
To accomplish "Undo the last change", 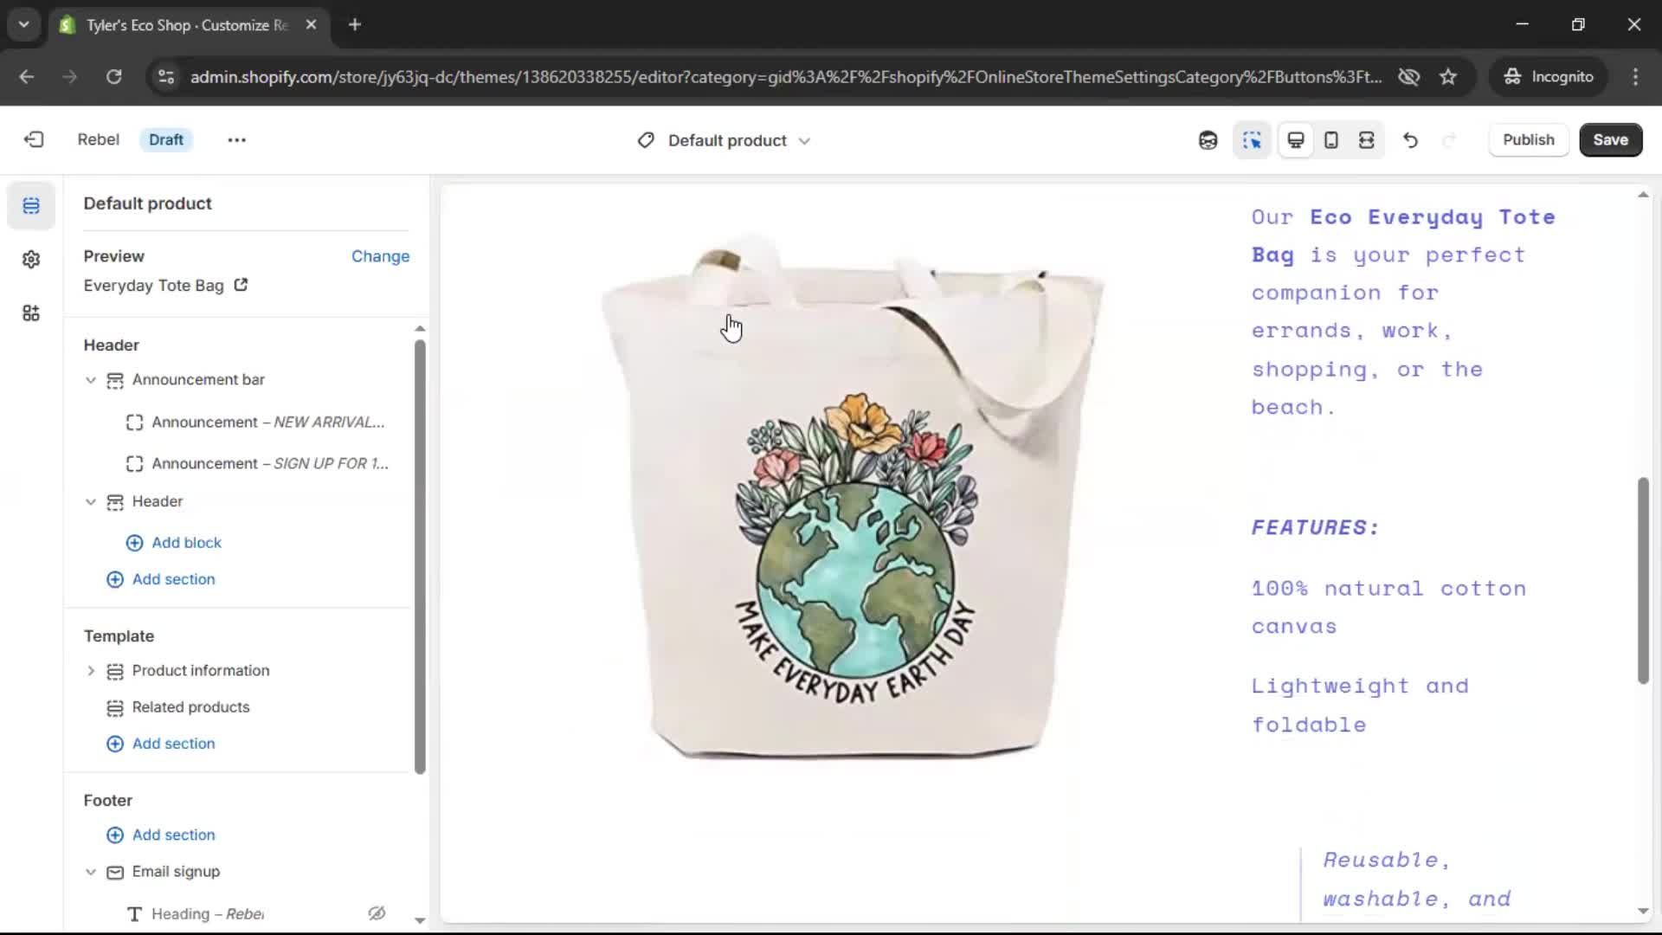I will pyautogui.click(x=1410, y=139).
